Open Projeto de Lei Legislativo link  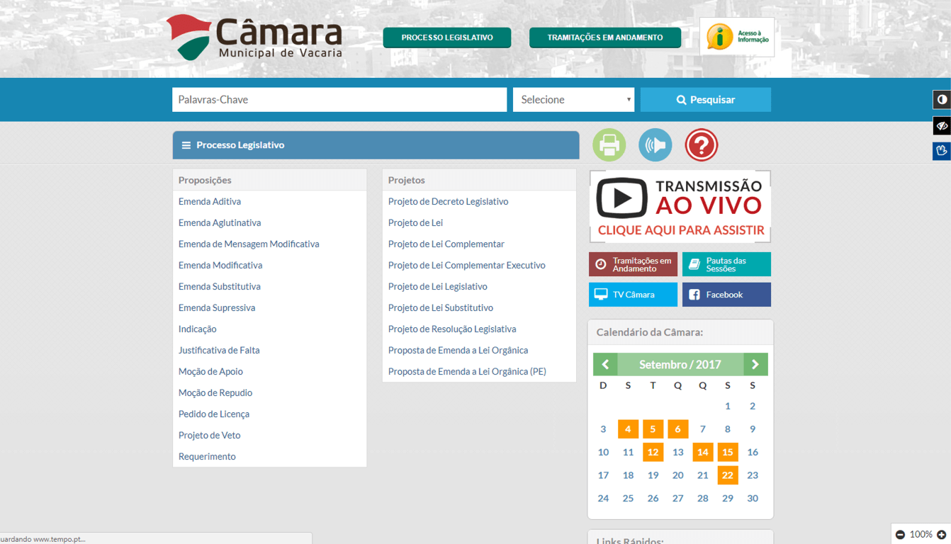[x=438, y=286]
